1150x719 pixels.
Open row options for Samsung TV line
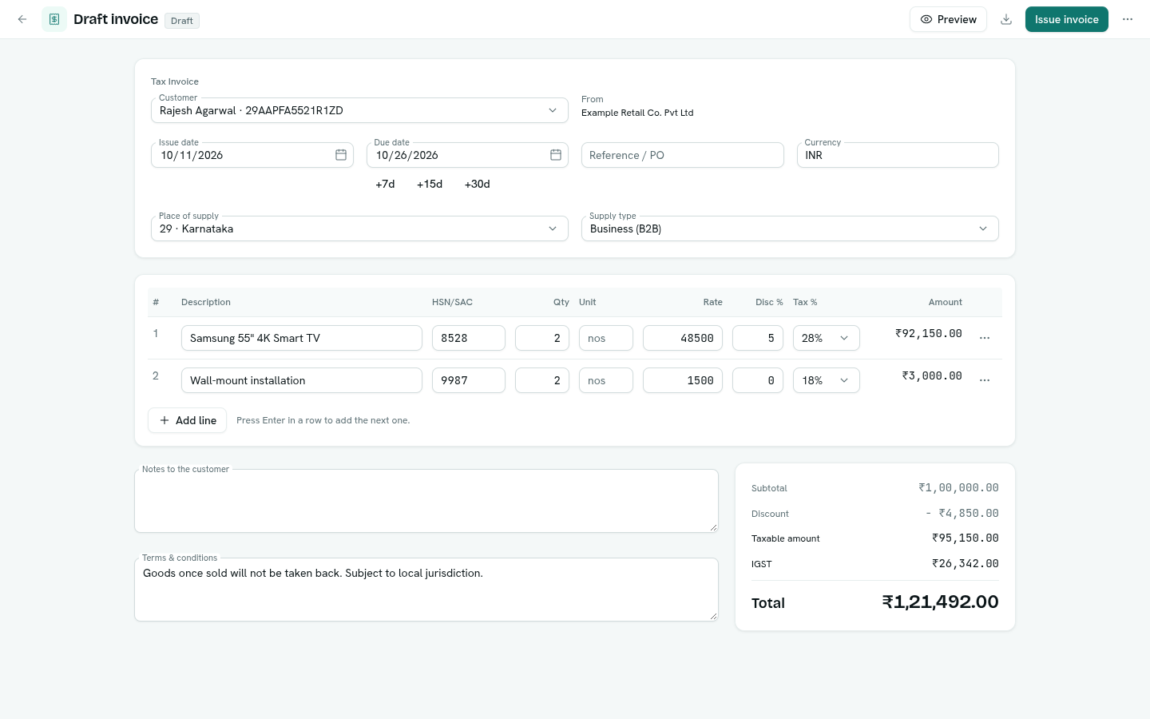[985, 338]
